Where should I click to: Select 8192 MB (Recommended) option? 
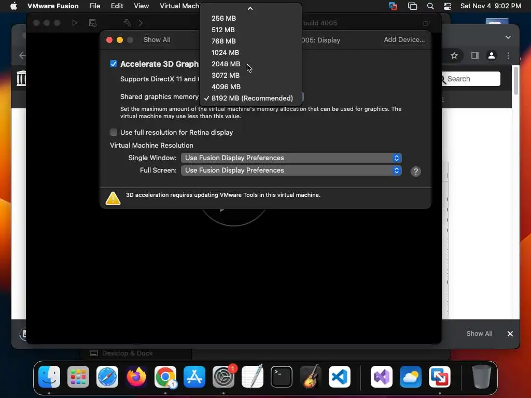tap(250, 98)
